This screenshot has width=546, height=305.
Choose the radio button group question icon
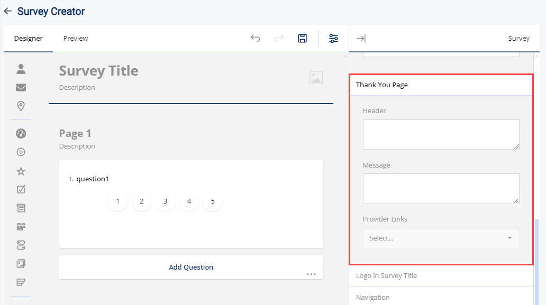point(21,152)
